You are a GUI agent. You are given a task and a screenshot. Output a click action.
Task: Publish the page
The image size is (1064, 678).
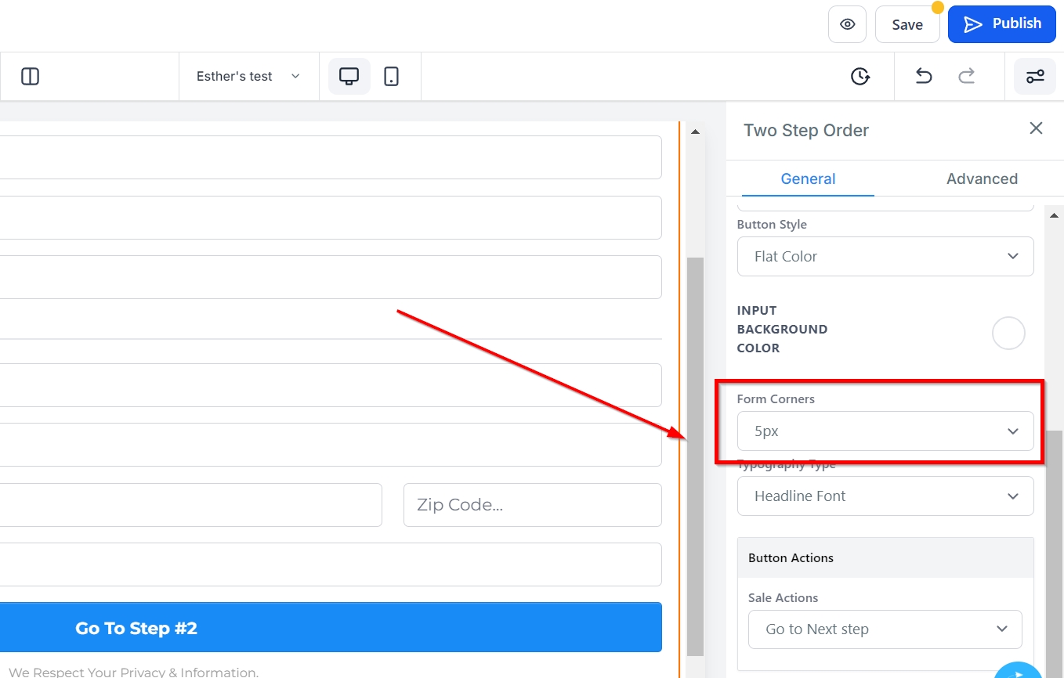coord(1001,24)
